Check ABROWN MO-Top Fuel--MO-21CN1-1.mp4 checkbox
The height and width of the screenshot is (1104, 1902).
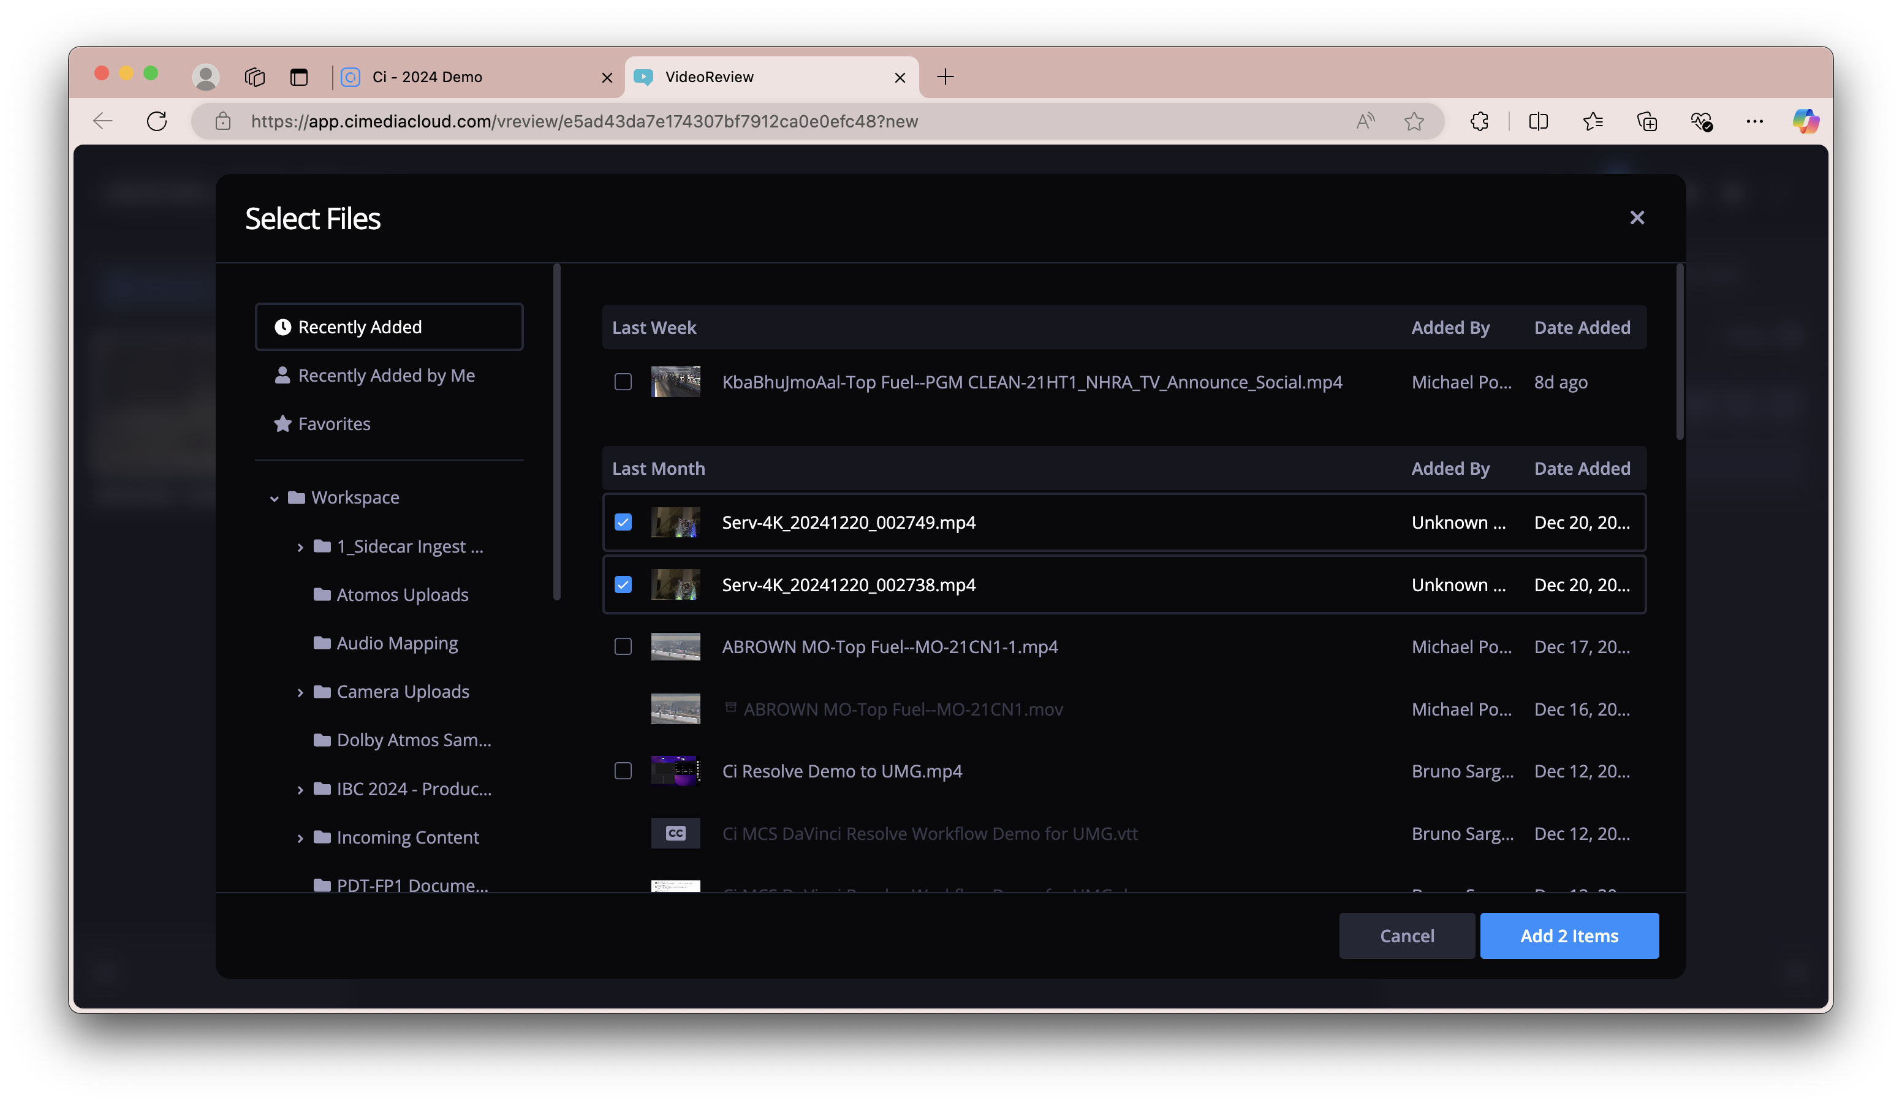pyautogui.click(x=623, y=647)
